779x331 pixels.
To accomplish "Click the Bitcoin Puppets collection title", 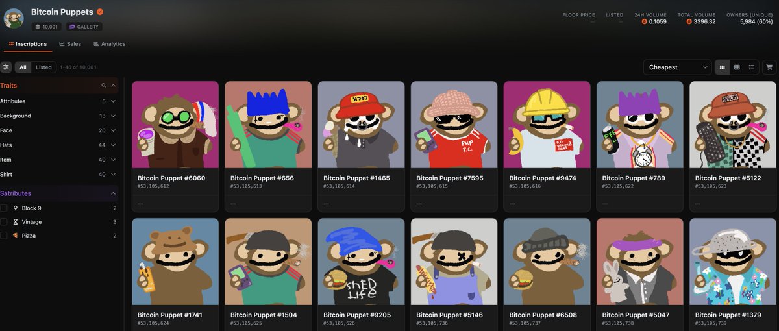I will click(62, 12).
